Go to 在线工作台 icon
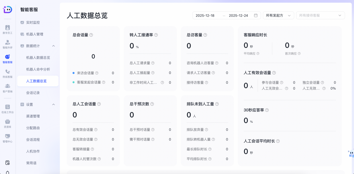This screenshot has width=354, height=174. [7, 108]
